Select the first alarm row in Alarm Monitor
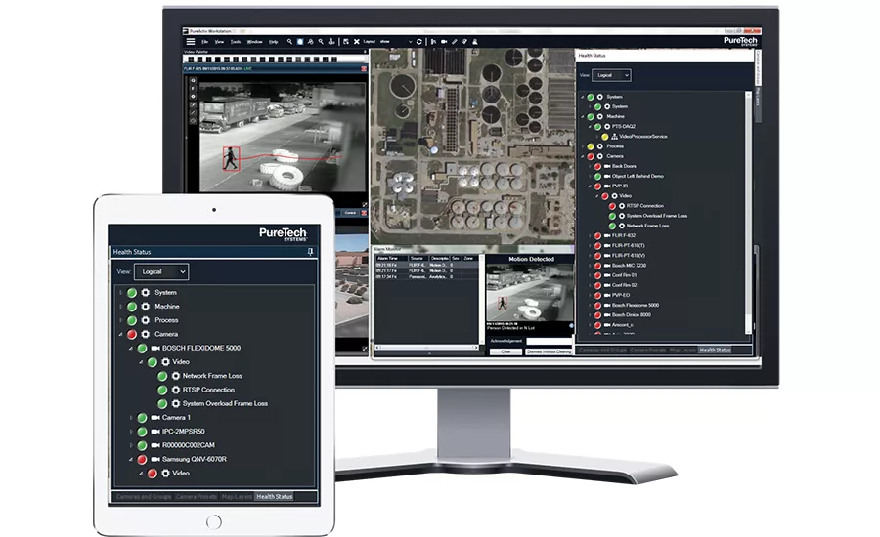Image resolution: width=880 pixels, height=537 pixels. 426,265
